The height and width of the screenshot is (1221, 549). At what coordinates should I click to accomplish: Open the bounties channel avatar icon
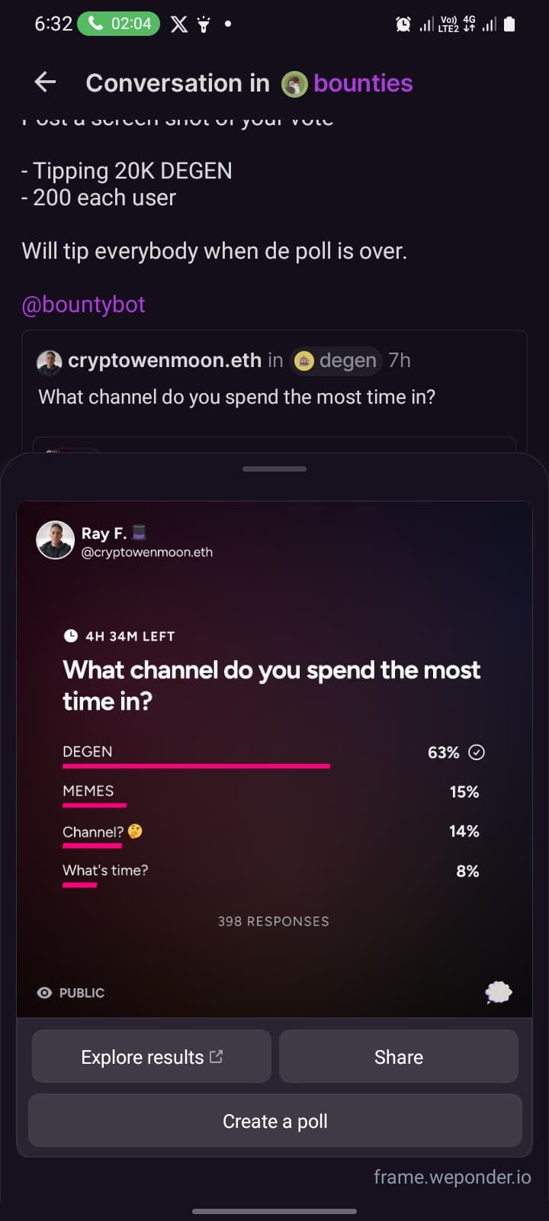point(294,84)
